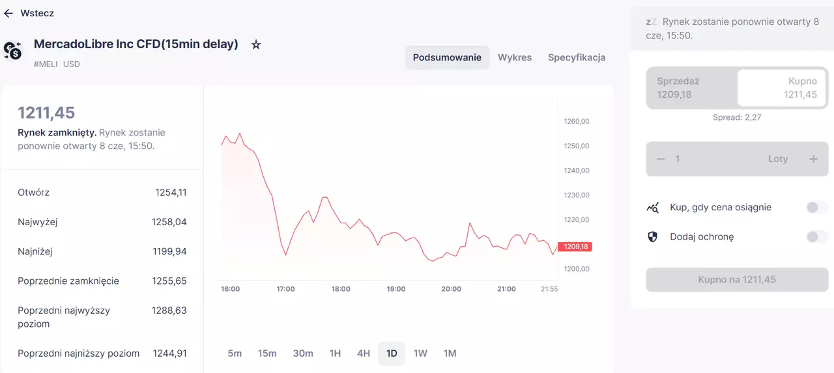Decrease lot size with the minus button
The width and height of the screenshot is (834, 373).
(x=661, y=159)
